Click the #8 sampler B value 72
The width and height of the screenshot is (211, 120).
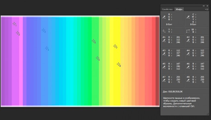pos(203,82)
